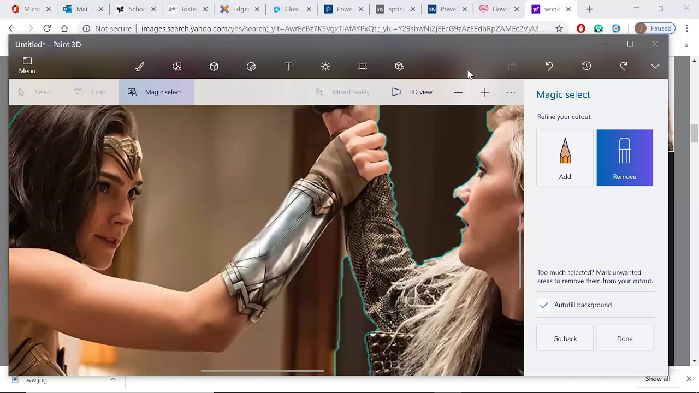Go to the browser home page

64,28
